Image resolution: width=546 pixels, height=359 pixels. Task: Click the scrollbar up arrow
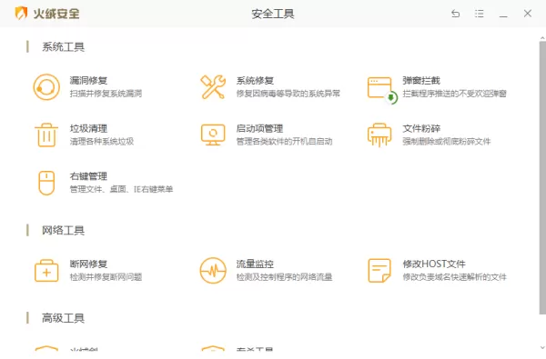[x=542, y=37]
